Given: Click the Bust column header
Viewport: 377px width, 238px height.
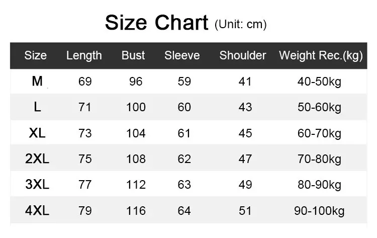Looking at the screenshot, I should pyautogui.click(x=133, y=55).
